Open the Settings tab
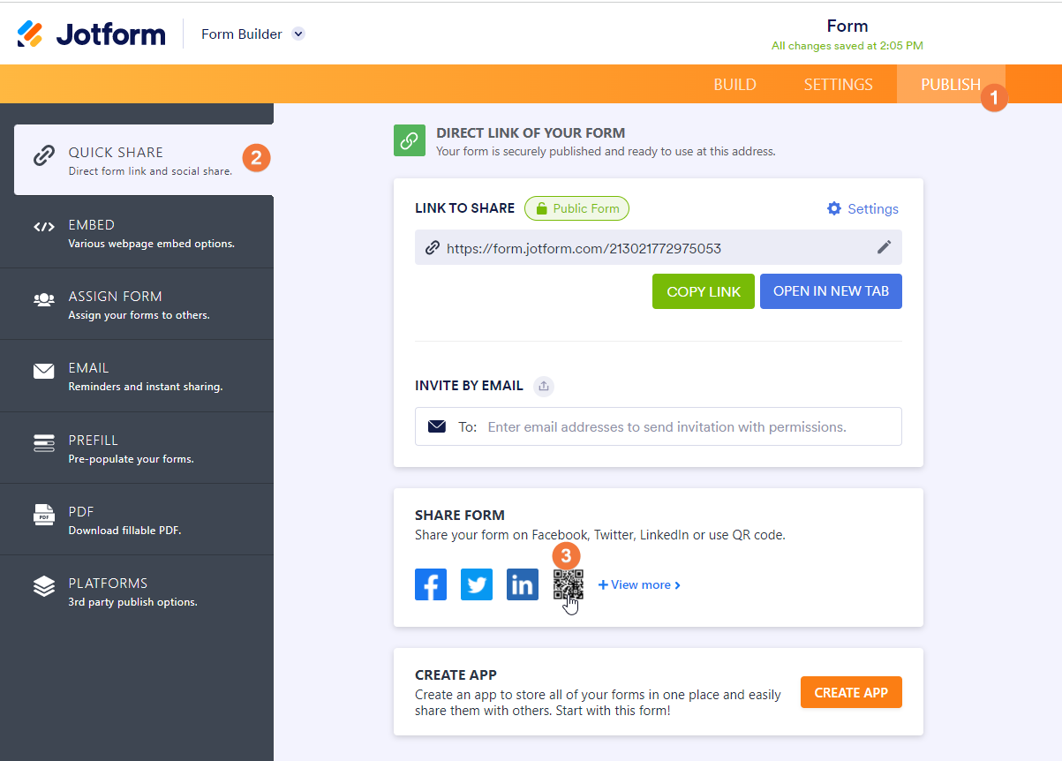1062x761 pixels. point(838,85)
